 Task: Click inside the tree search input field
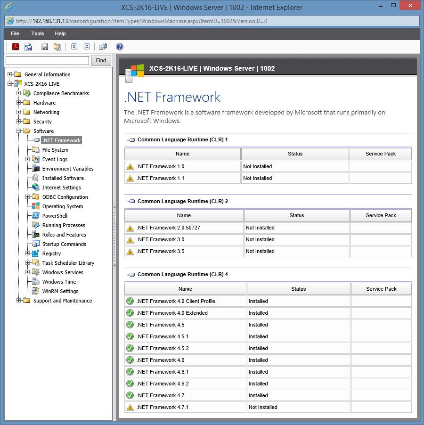tap(48, 60)
